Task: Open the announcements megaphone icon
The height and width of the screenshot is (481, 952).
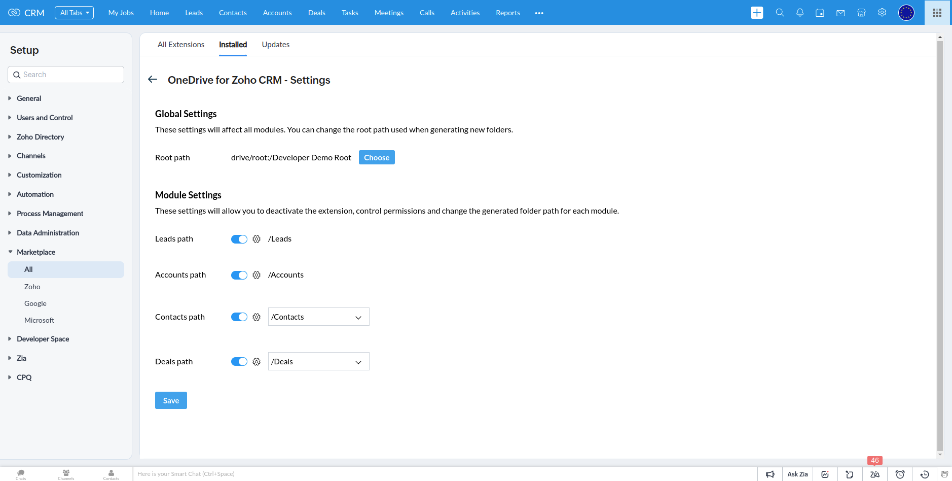Action: point(770,474)
